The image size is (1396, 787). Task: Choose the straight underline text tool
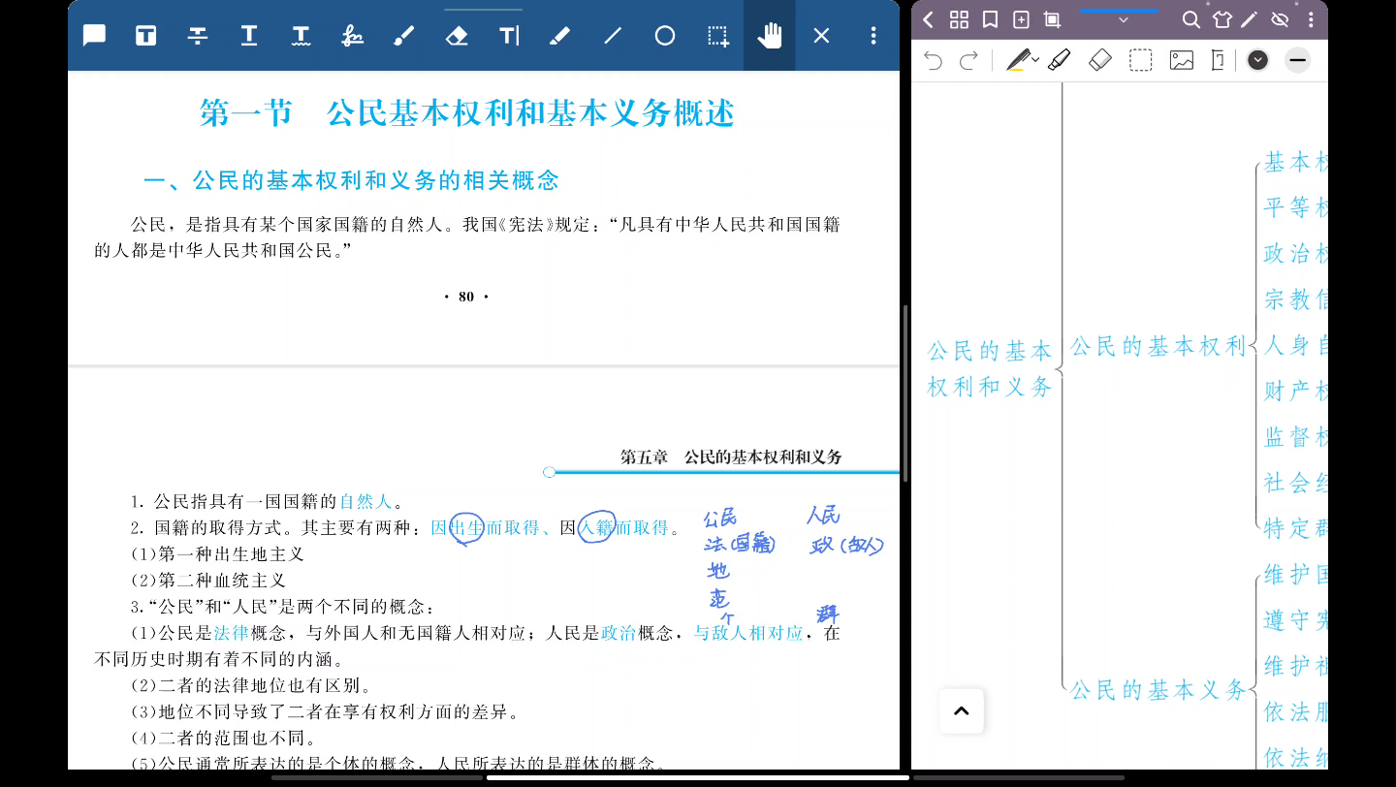point(249,36)
